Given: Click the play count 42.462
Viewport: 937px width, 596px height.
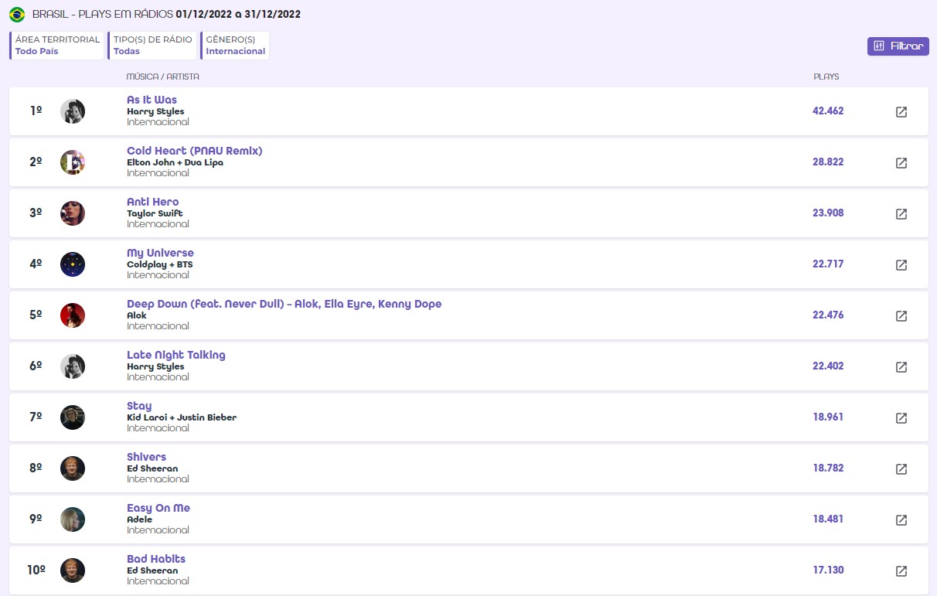Looking at the screenshot, I should [828, 111].
